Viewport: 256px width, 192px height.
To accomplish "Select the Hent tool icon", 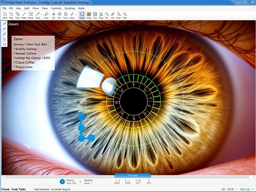I will tap(72, 14).
